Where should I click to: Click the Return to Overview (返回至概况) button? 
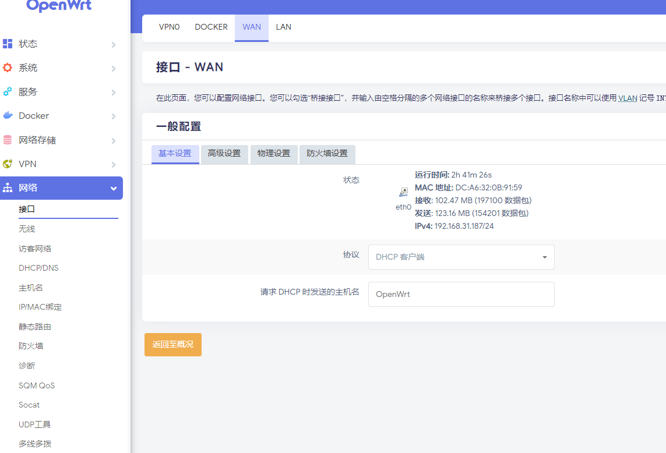[172, 345]
